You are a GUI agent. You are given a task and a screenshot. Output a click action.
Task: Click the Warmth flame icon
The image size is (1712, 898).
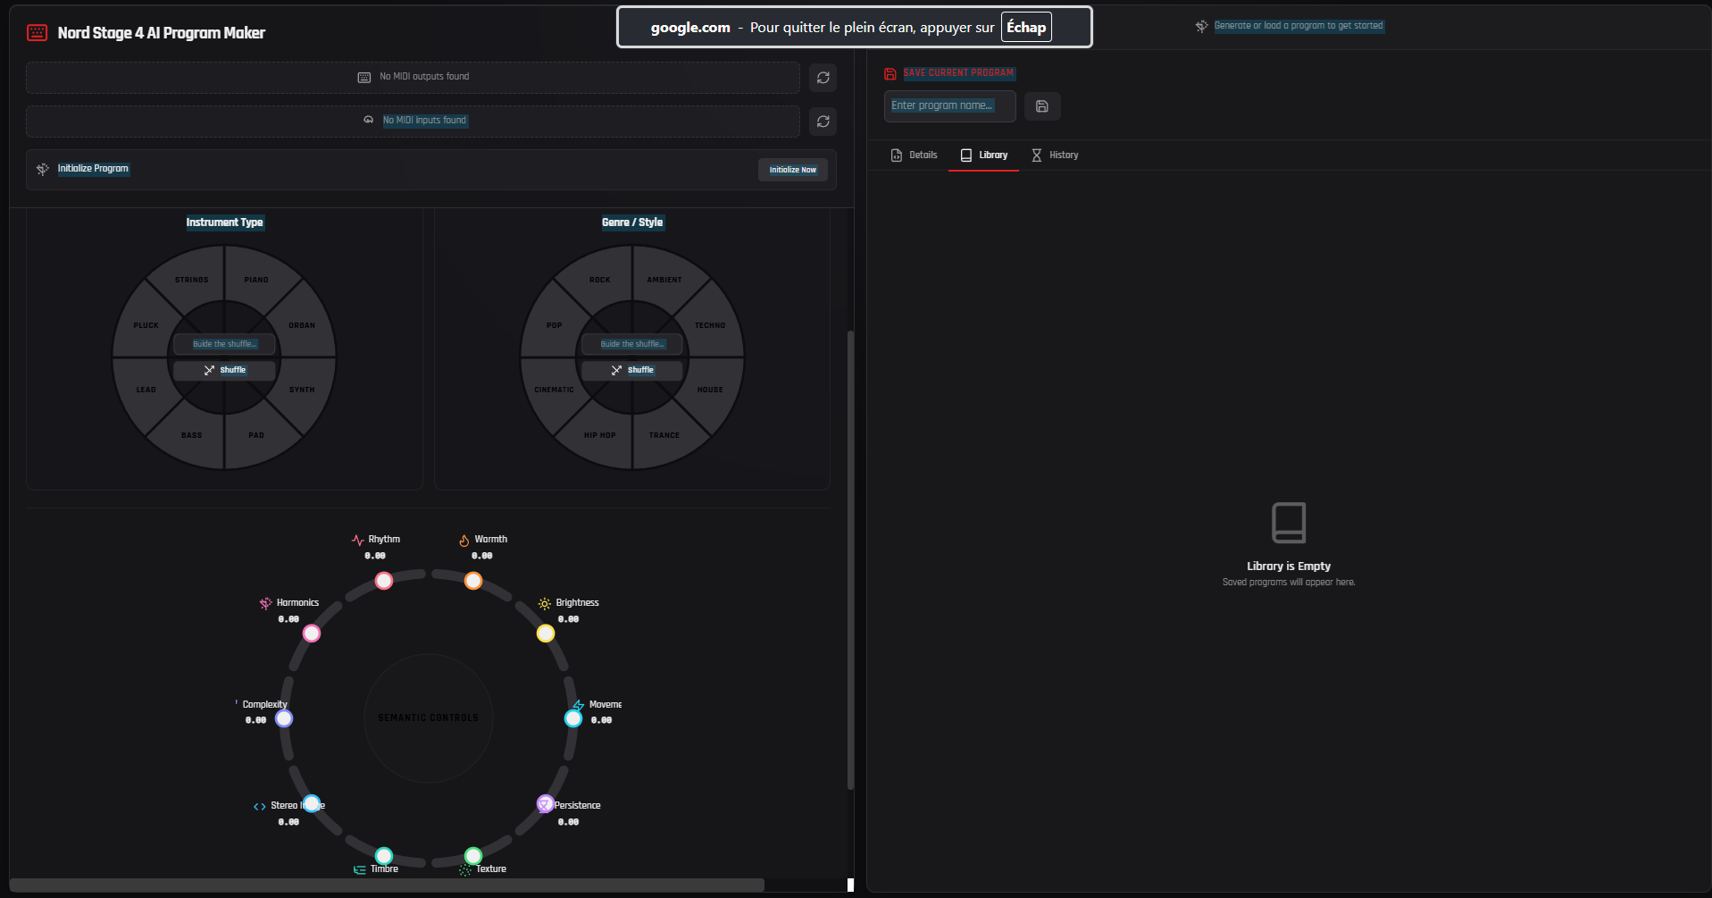(464, 540)
